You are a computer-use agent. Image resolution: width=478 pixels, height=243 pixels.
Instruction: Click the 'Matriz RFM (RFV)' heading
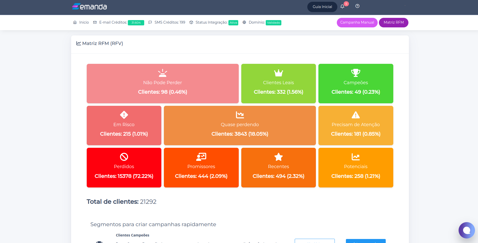point(103,43)
